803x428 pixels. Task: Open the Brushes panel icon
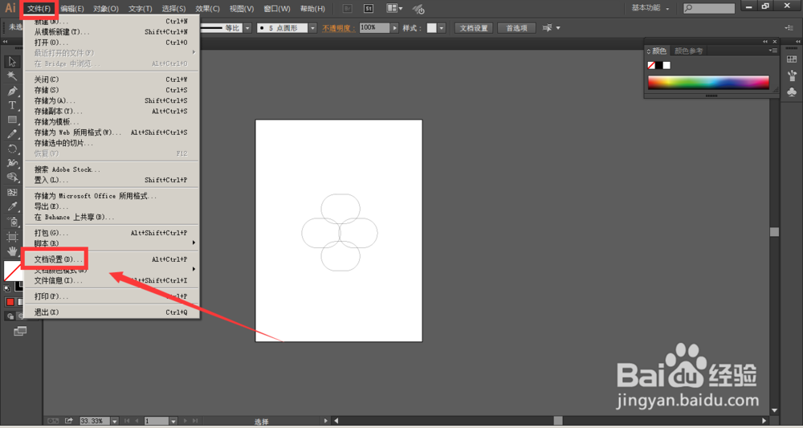792,75
